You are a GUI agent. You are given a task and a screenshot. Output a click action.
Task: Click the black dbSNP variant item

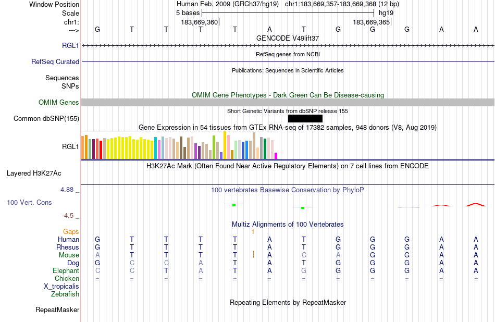point(305,118)
